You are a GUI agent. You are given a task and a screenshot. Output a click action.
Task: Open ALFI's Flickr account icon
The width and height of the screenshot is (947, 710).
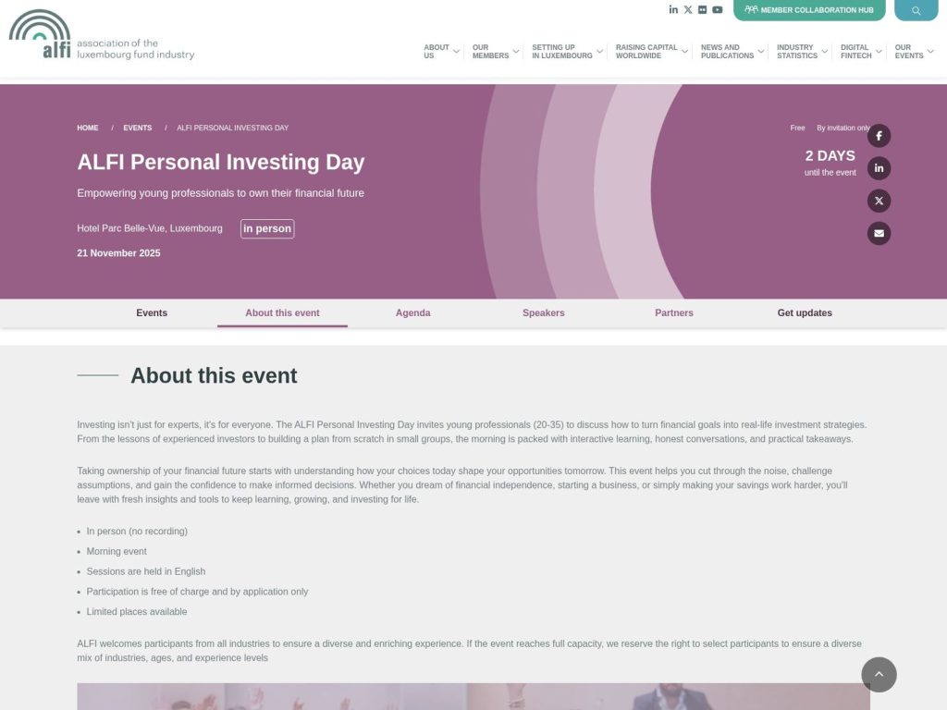tap(703, 9)
